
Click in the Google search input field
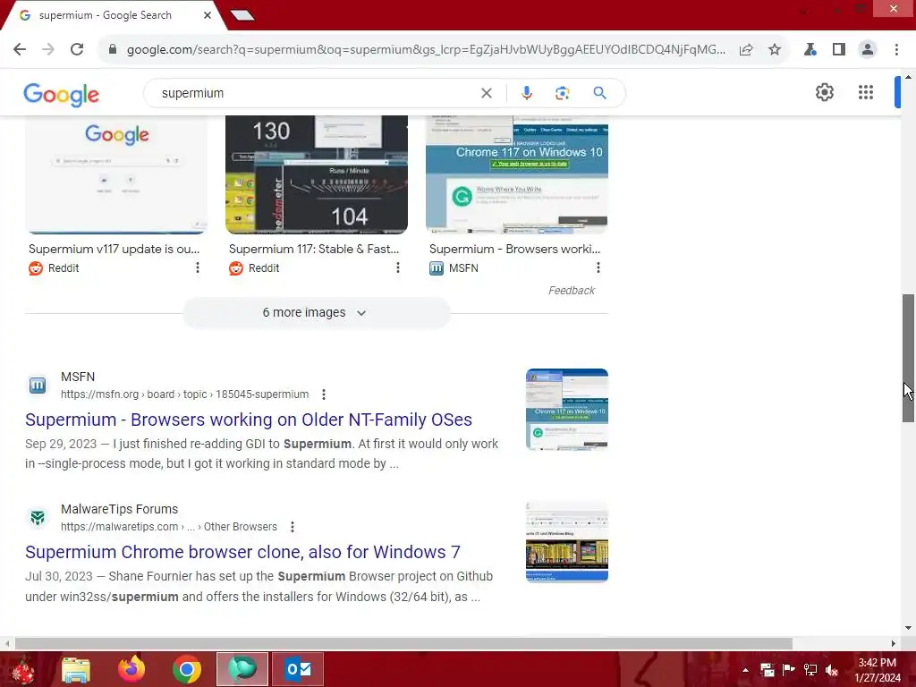coord(316,93)
